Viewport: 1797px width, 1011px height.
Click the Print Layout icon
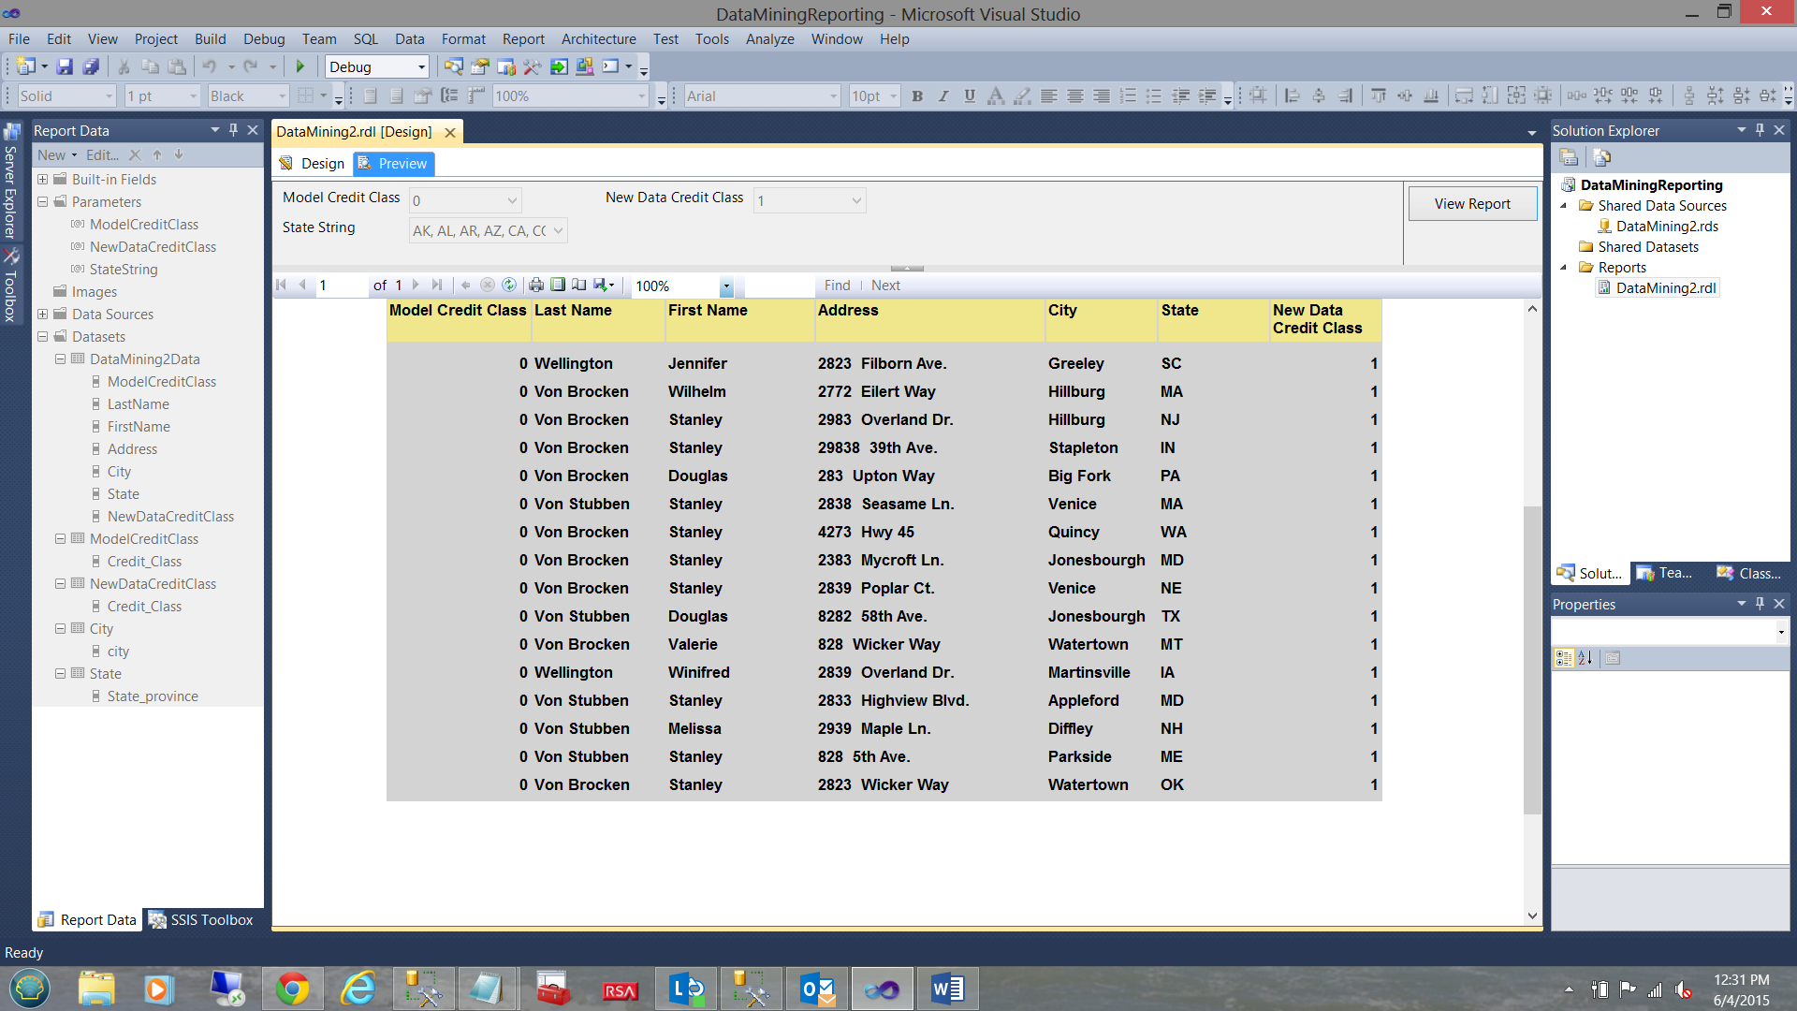(x=558, y=286)
